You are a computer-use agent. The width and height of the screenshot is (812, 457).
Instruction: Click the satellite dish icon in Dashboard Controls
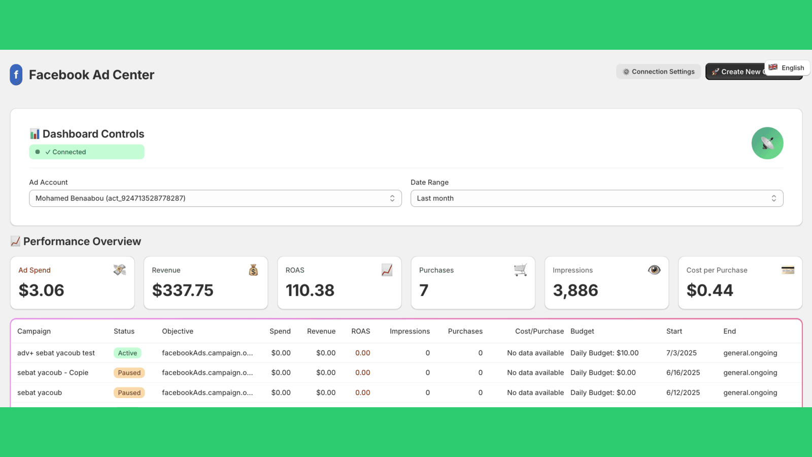click(767, 143)
